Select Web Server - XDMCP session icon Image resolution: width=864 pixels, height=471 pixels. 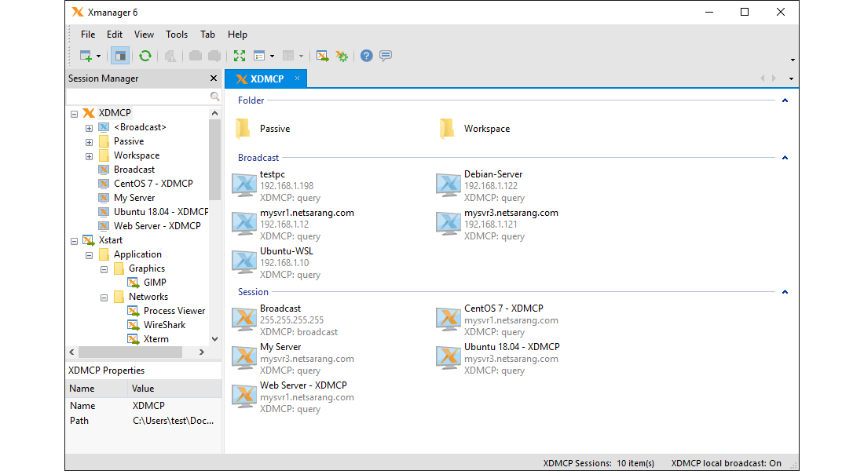click(244, 396)
